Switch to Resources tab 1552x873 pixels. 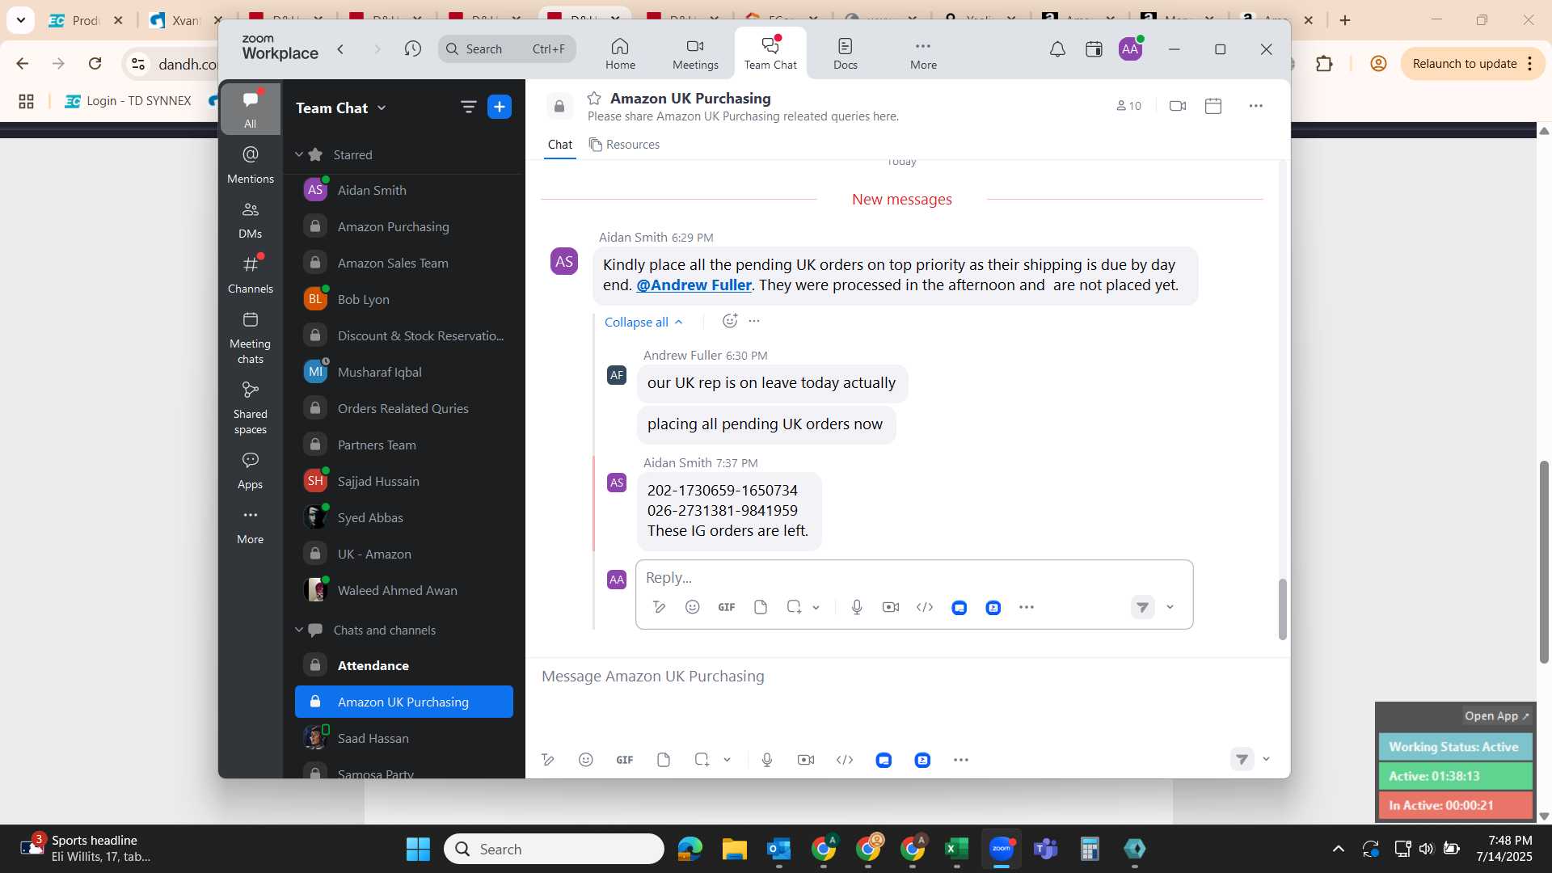624,145
